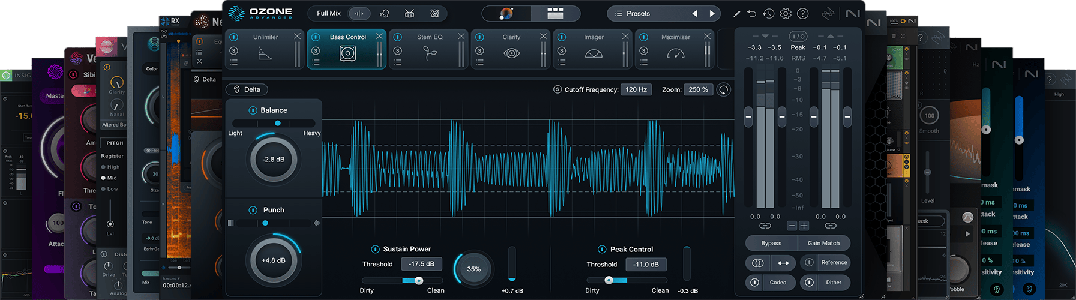Open the Clarity eye module icon
Image resolution: width=1076 pixels, height=300 pixels.
tap(511, 53)
